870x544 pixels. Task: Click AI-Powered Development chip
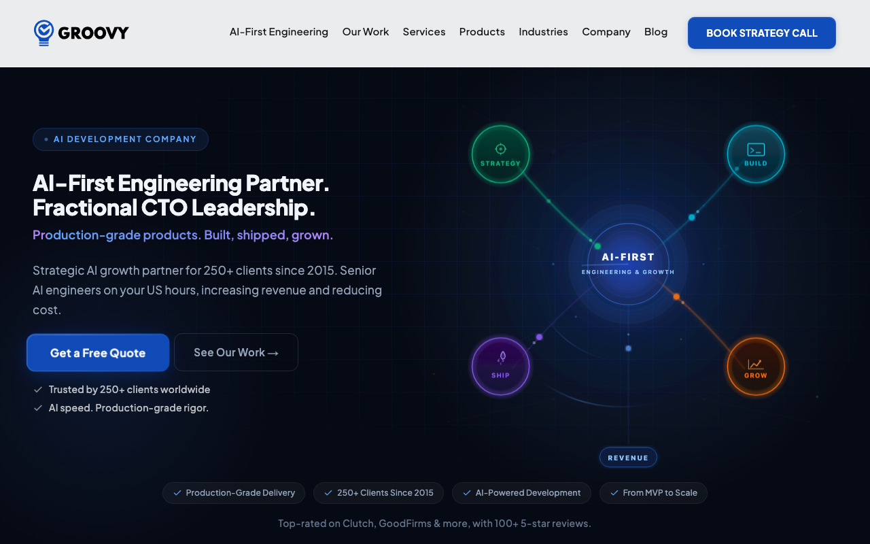[521, 493]
